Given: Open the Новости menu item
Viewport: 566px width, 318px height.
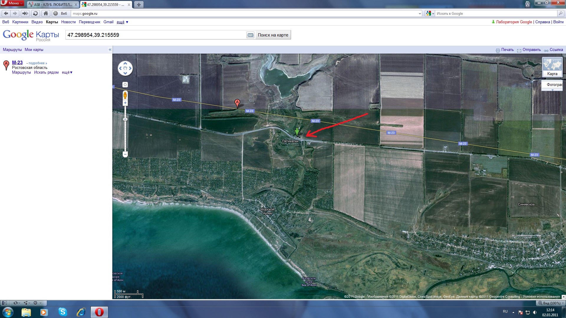Looking at the screenshot, I should [68, 22].
